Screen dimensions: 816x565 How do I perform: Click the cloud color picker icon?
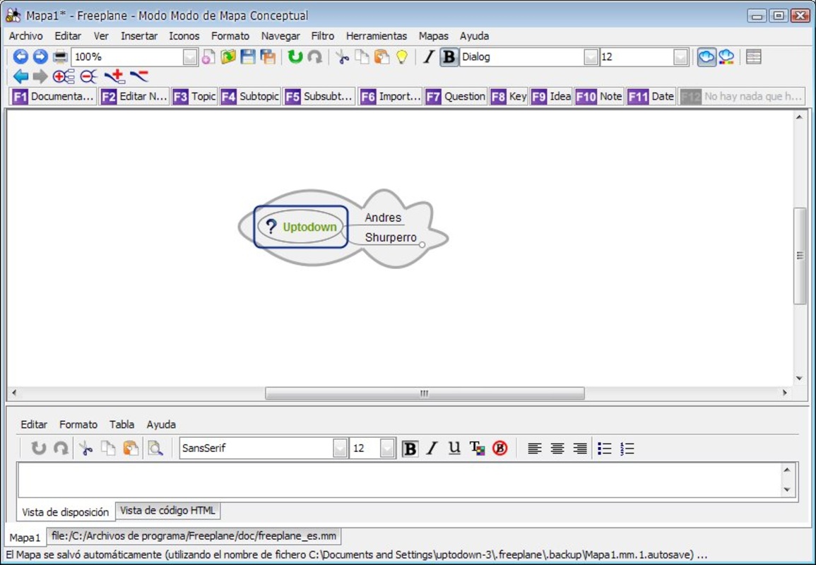coord(726,57)
